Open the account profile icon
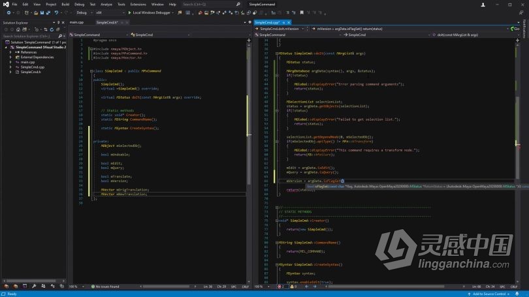The image size is (529, 297). click(483, 5)
